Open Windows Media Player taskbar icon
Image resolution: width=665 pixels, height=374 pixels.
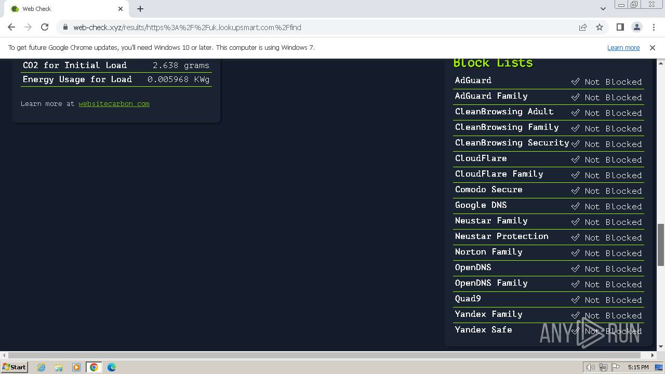(x=76, y=367)
